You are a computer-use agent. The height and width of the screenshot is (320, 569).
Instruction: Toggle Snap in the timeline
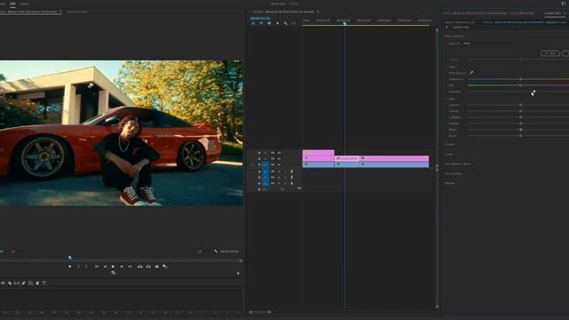coord(260,23)
